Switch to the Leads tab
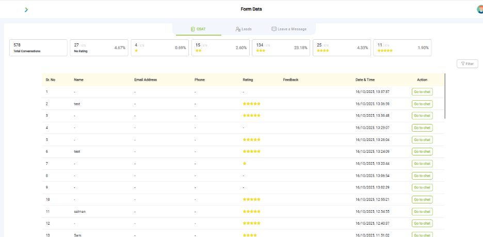 tap(244, 29)
